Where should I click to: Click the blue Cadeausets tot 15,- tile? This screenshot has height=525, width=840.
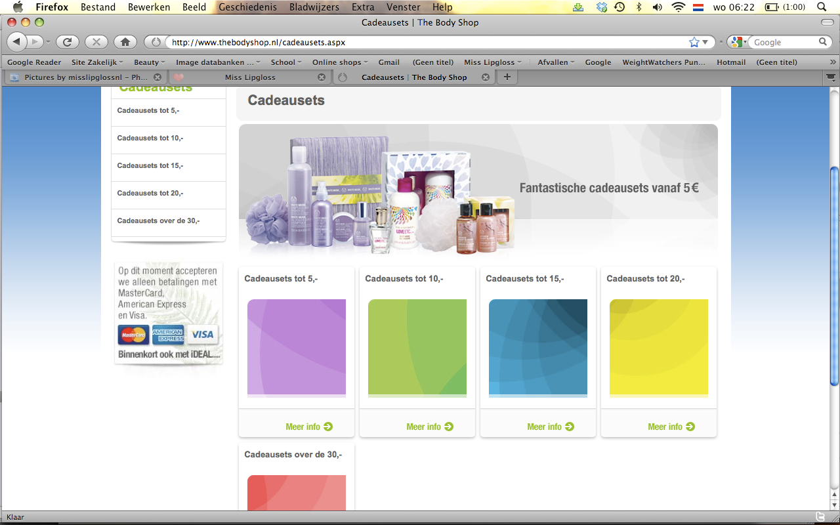pos(538,348)
